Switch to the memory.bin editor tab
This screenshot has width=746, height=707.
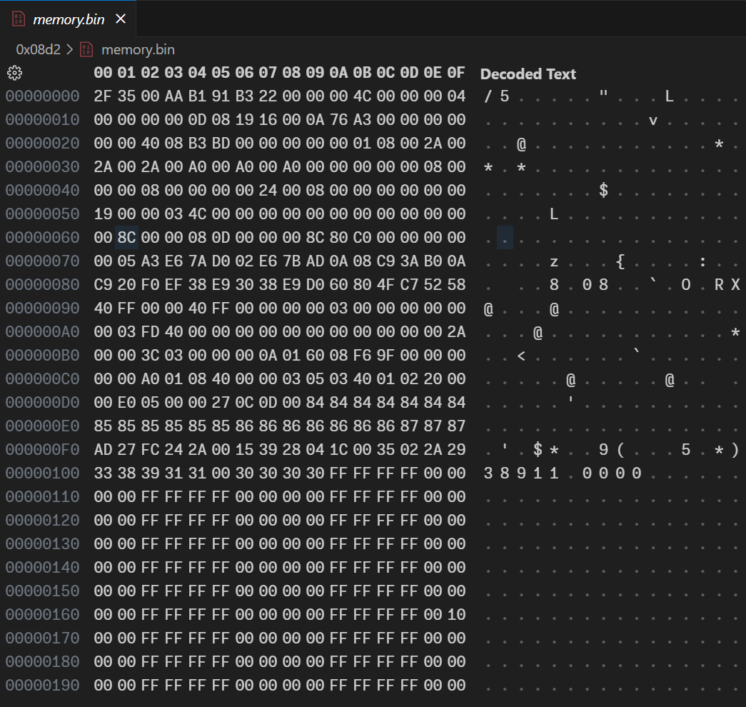pyautogui.click(x=68, y=19)
